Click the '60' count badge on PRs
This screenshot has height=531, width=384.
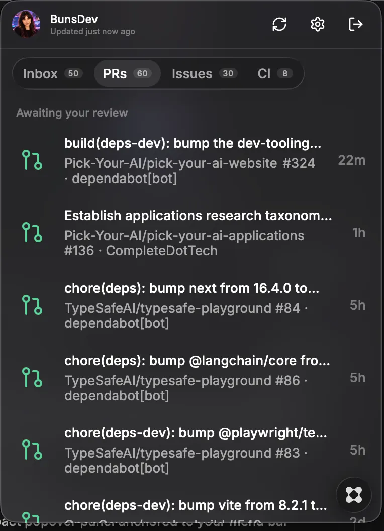142,73
